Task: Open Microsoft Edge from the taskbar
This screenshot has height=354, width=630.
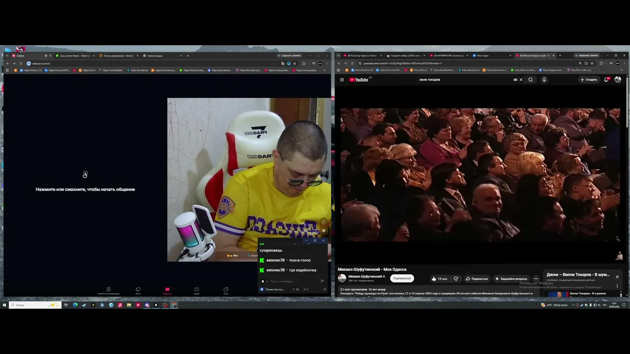Action: 75,305
